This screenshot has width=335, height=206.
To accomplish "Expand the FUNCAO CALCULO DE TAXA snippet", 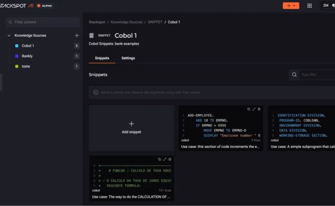I will pos(165,160).
